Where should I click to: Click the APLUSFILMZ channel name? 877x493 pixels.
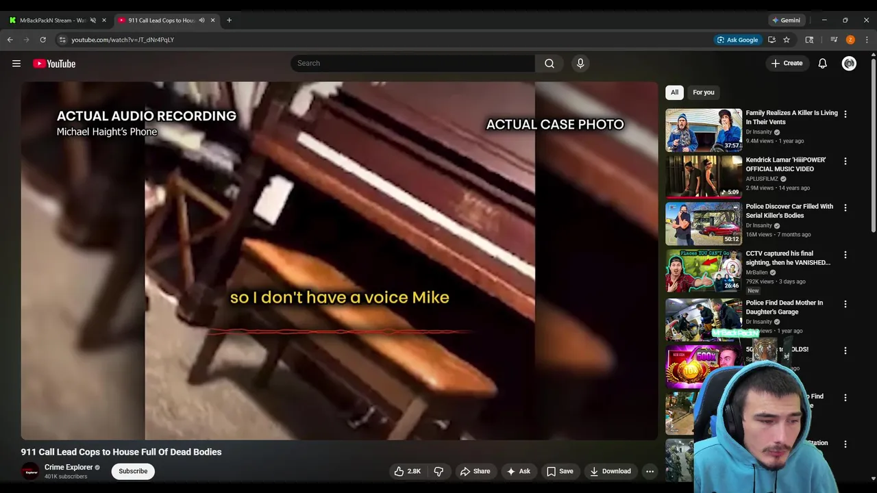click(762, 179)
